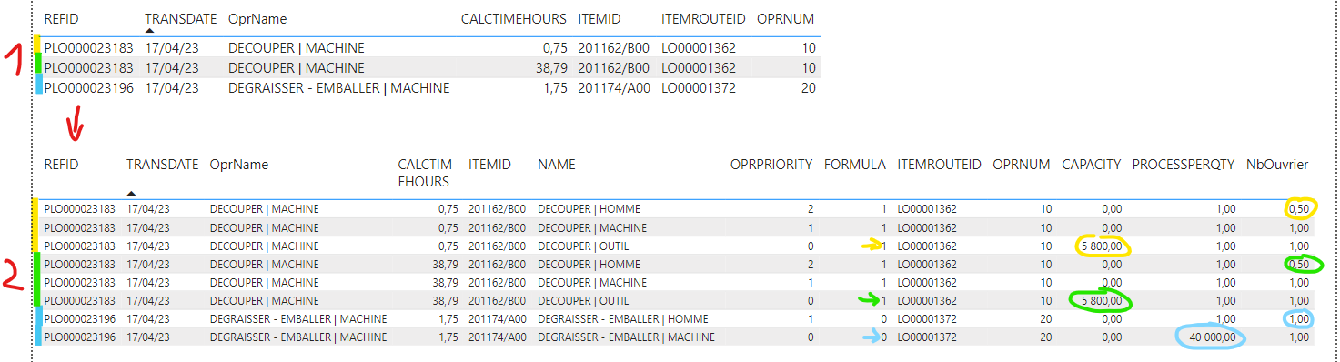Viewport: 1340px width, 362px height.
Task: Select 38,79 hours cell in upper table
Action: coord(551,68)
